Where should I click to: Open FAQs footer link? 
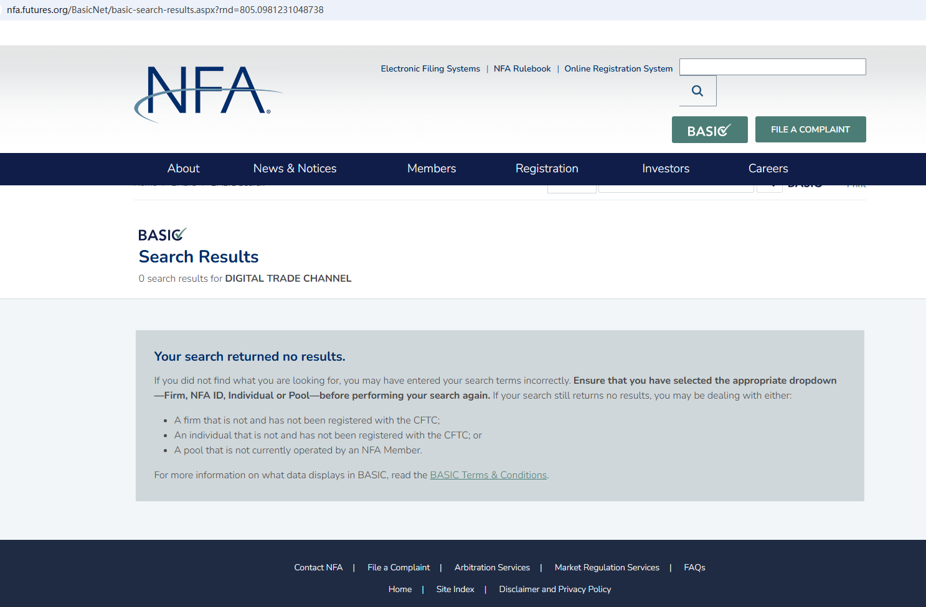[x=694, y=568]
